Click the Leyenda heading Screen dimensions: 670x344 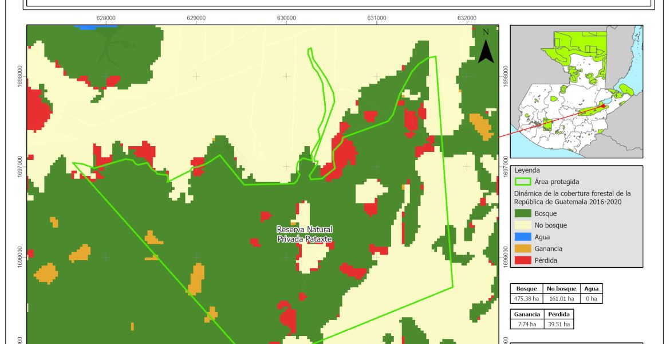point(528,170)
